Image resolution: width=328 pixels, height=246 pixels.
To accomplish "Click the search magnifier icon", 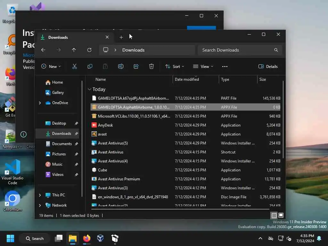I will point(276,50).
